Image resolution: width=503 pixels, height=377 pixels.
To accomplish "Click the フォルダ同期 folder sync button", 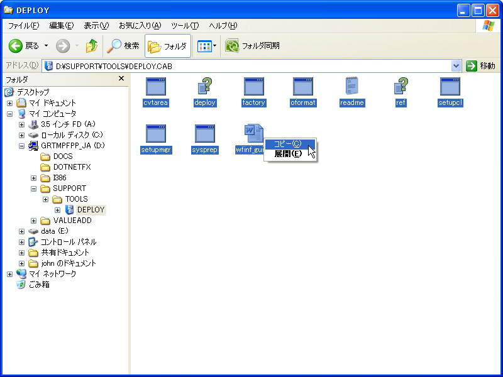I will [x=253, y=46].
